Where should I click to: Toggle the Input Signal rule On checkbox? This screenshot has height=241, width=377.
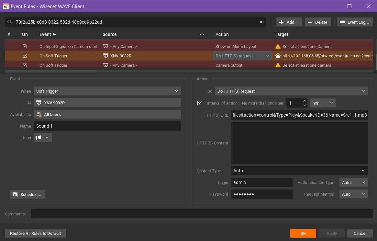[25, 46]
